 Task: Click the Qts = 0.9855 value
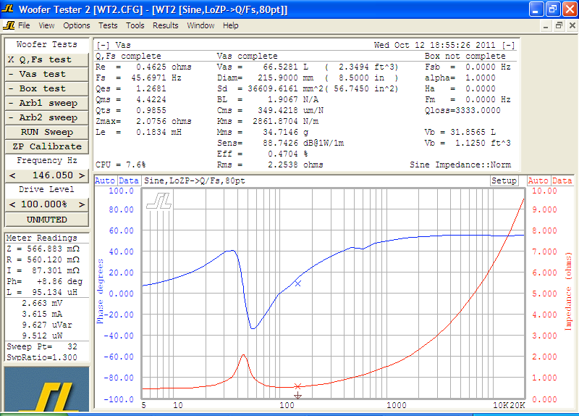tap(131, 110)
